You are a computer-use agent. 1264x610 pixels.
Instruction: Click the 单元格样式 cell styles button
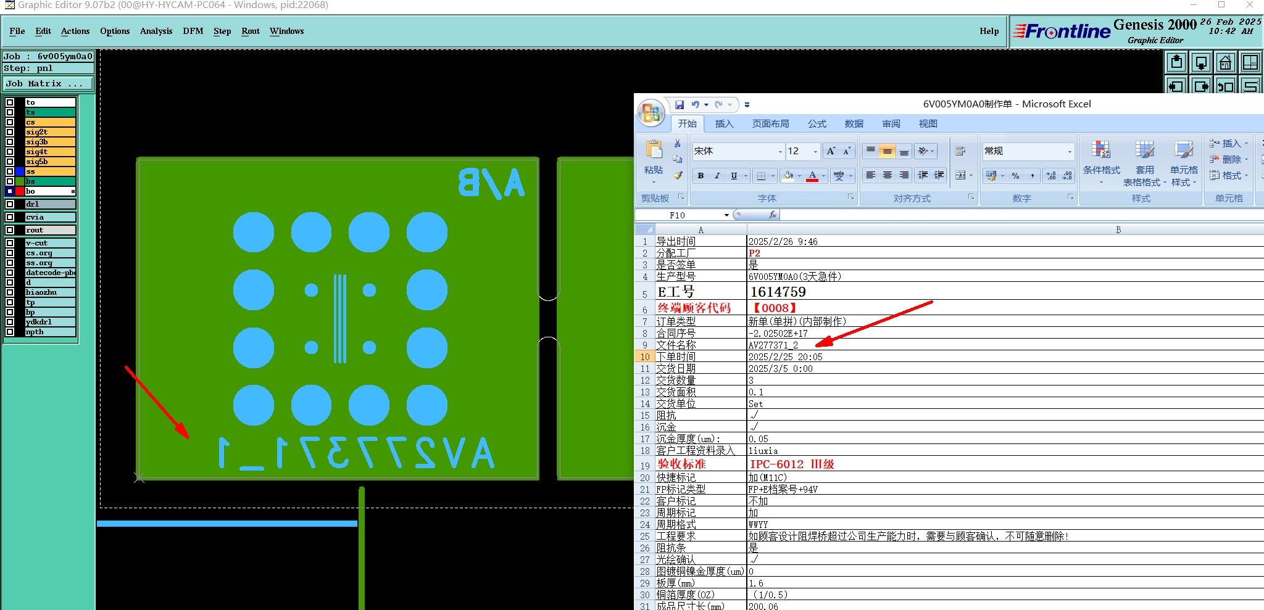1184,163
